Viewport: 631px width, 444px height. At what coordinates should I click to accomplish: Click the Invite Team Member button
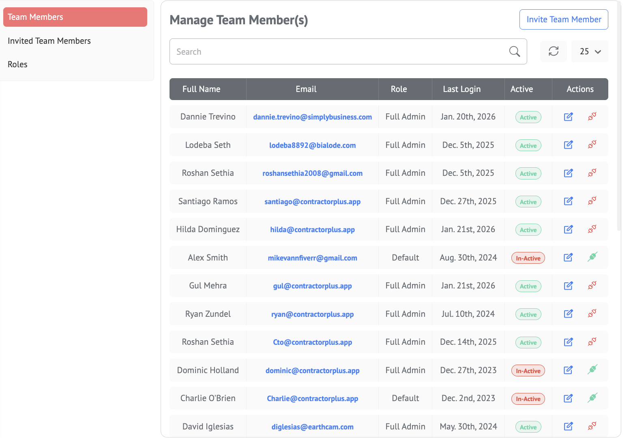click(x=564, y=19)
